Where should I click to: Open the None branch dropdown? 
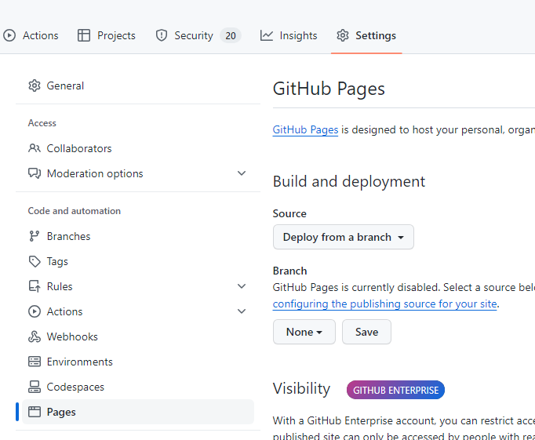(x=304, y=332)
